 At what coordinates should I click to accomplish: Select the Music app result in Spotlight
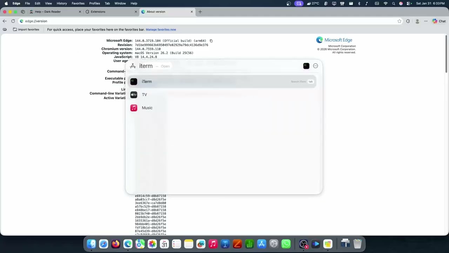point(222,108)
